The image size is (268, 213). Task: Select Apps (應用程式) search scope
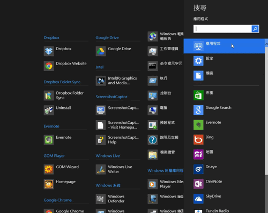click(224, 46)
